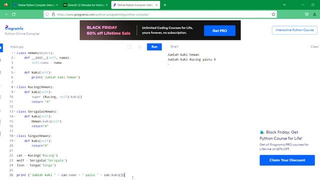This screenshot has width=320, height=180.
Task: Click the line 'self.nama = nama'
Action: pyautogui.click(x=46, y=62)
